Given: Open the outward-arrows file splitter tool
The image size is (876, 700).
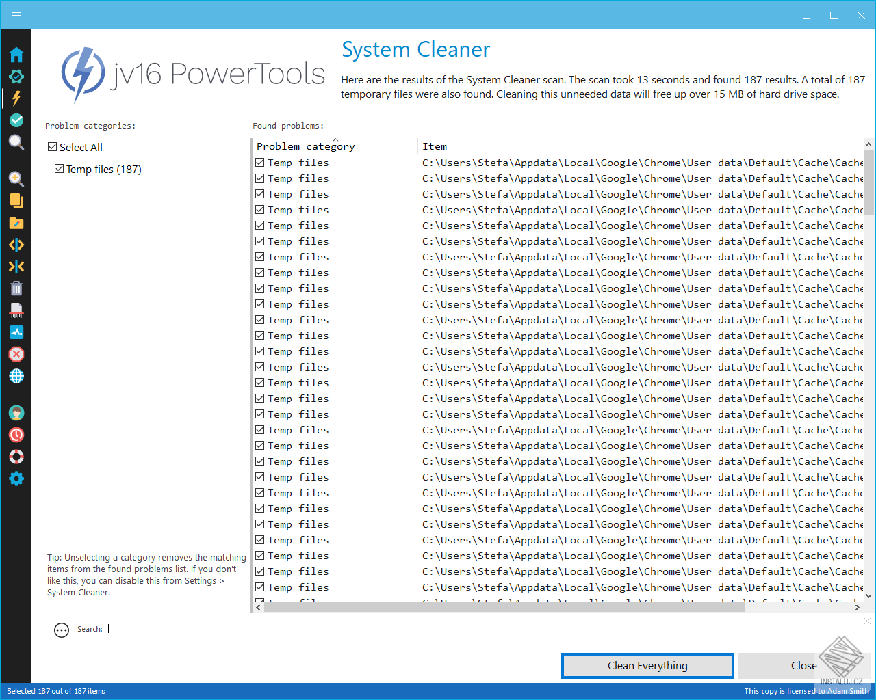Looking at the screenshot, I should (x=16, y=245).
